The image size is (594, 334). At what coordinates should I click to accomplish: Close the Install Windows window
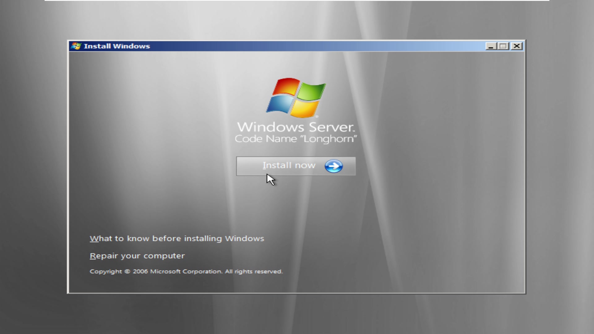pyautogui.click(x=516, y=46)
